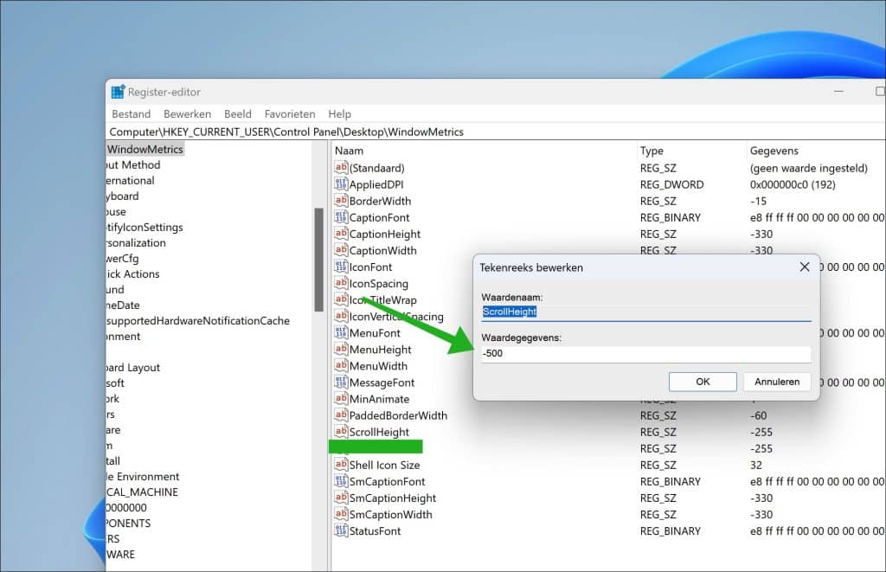886x572 pixels.
Task: Select the ut Method tree key
Action: tap(133, 165)
